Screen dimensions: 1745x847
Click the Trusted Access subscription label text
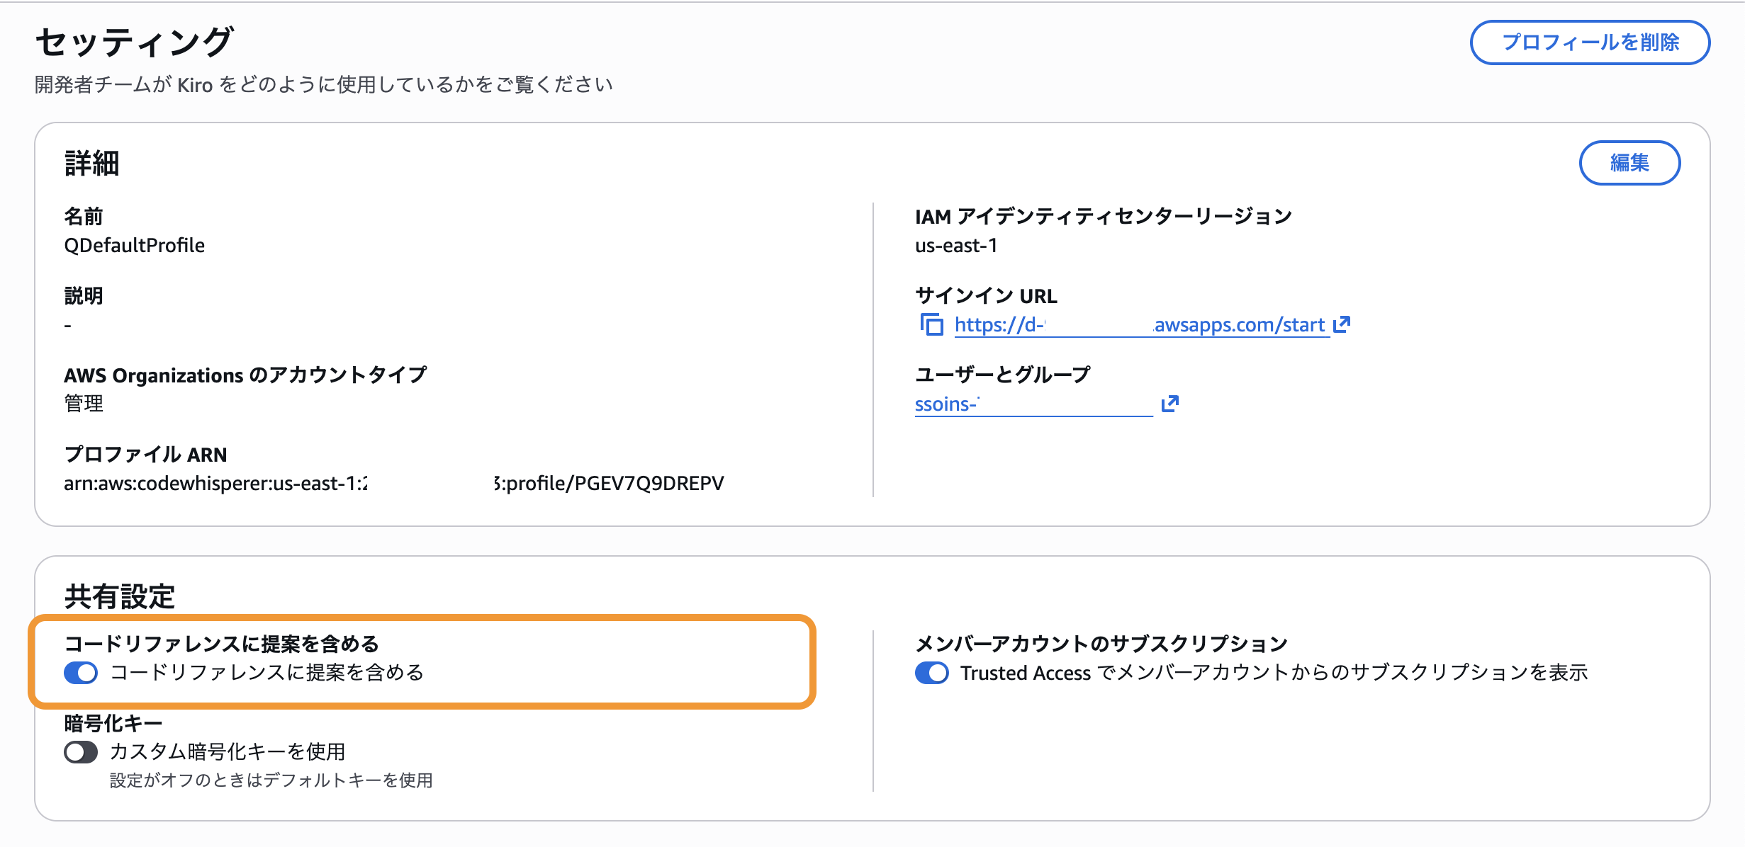[1273, 673]
